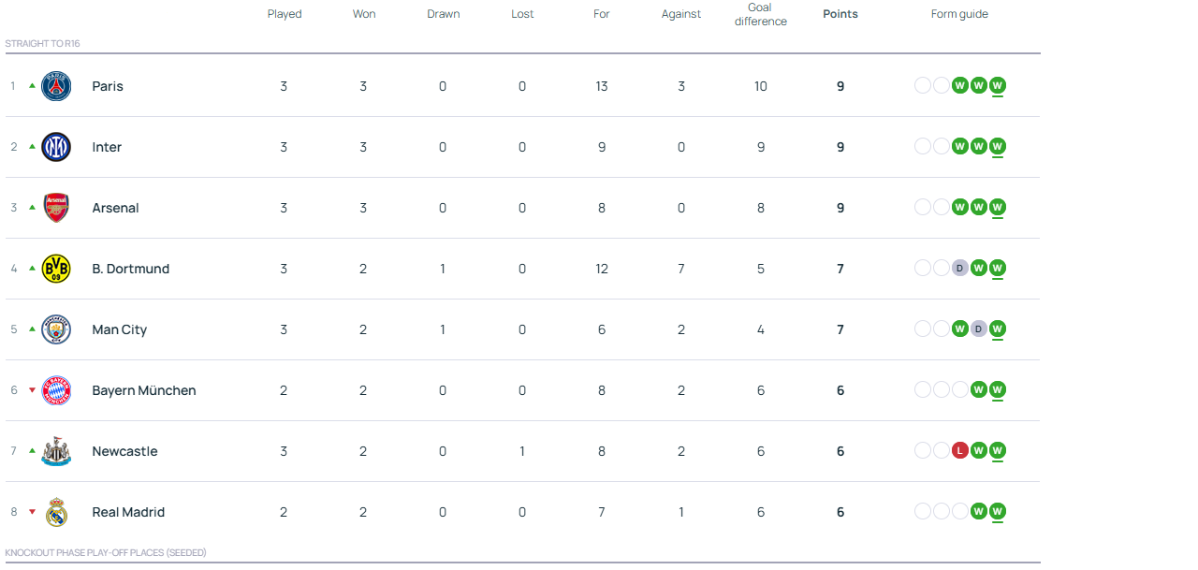
Task: Click the Inter club crest
Action: tap(56, 147)
